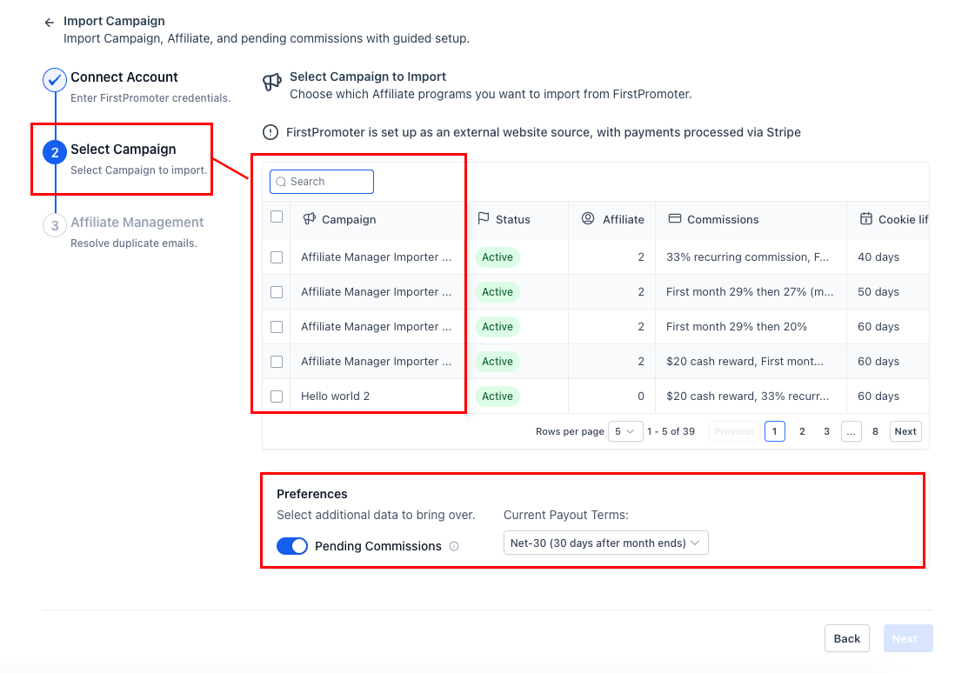
Task: Click the calendar icon in the Cookie life header
Action: click(x=865, y=219)
